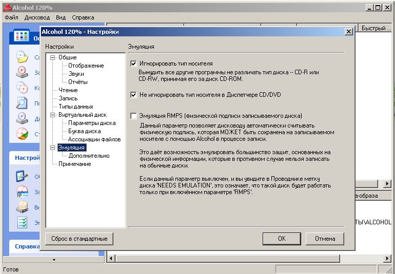Confirm settings with the OK button
This screenshot has width=395, height=274.
click(282, 239)
